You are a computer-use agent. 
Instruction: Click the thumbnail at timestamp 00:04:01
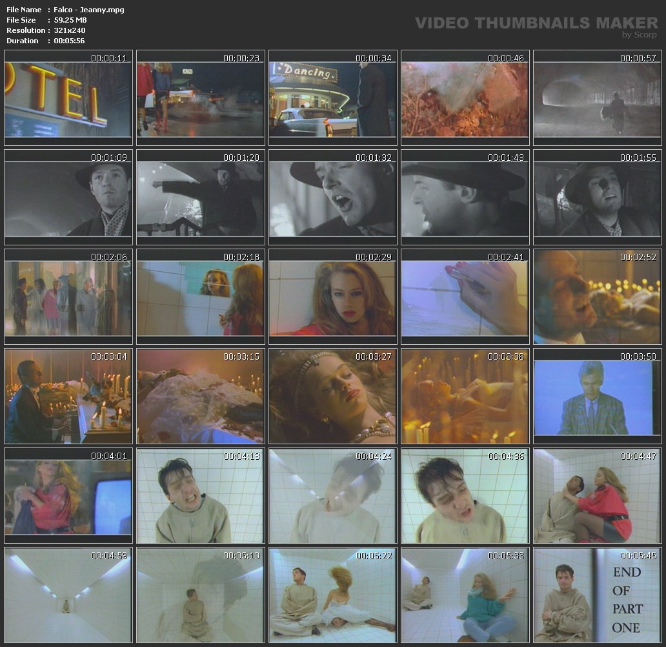(x=68, y=496)
